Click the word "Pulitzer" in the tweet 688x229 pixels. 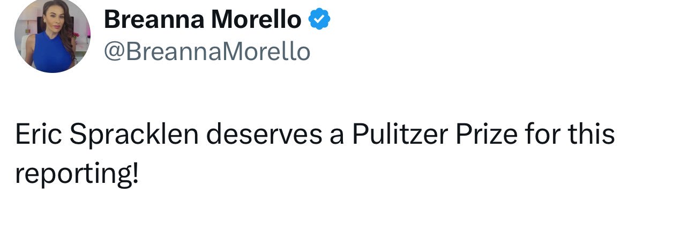click(x=399, y=135)
